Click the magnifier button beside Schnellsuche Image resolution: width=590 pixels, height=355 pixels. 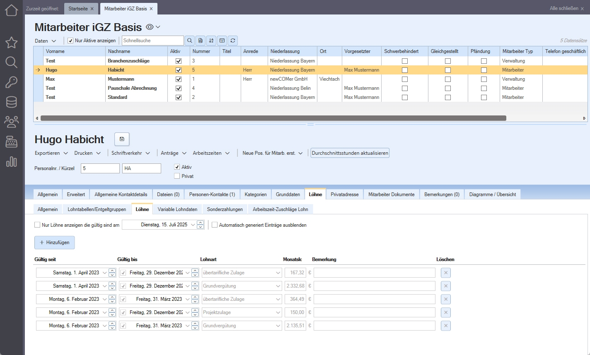click(190, 41)
